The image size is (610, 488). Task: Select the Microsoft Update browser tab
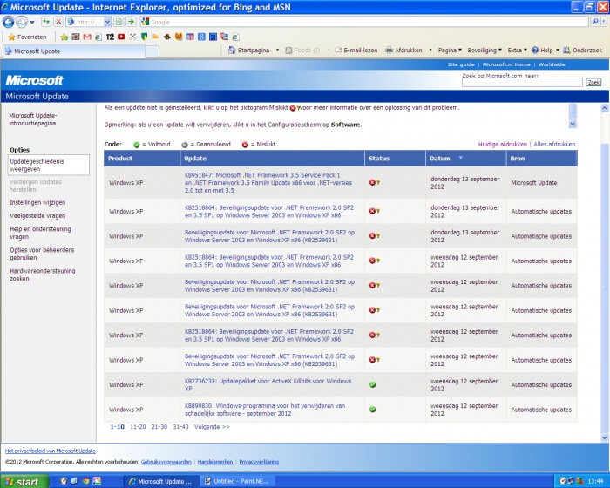pos(74,51)
